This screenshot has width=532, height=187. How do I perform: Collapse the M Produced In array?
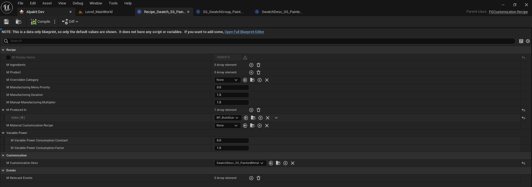3,110
